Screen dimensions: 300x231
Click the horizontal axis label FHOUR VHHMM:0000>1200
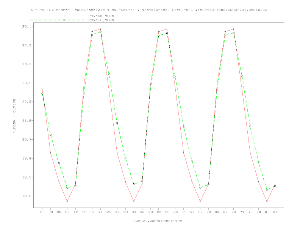[158, 221]
